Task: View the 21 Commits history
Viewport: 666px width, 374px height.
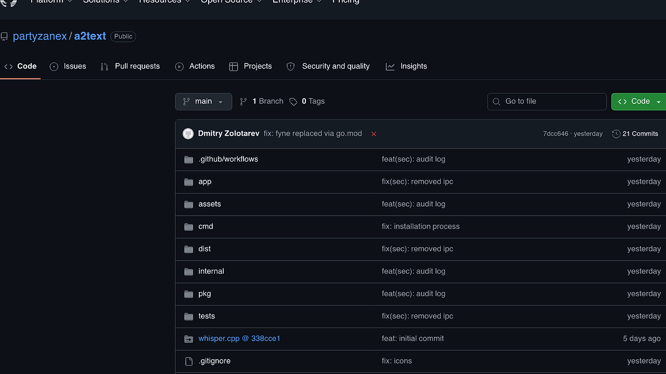Action: tap(635, 134)
